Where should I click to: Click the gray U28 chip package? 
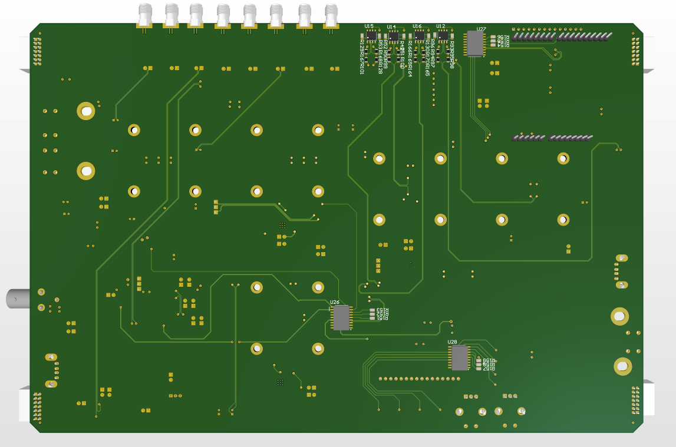460,358
